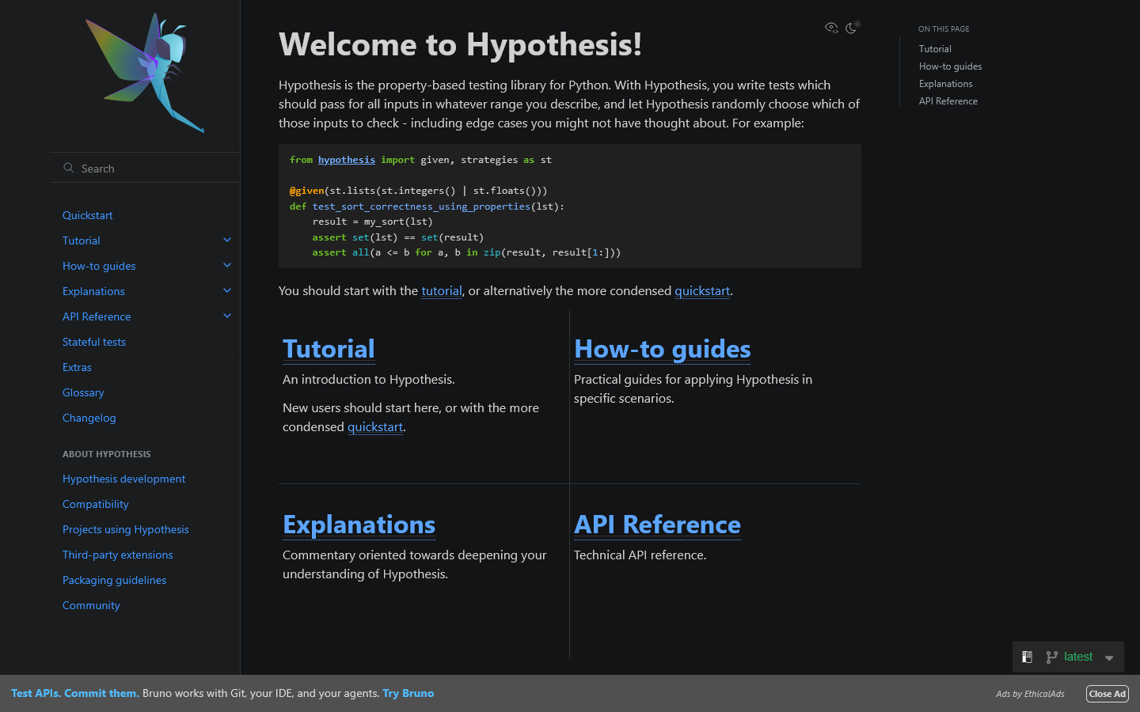Click the inline tutorial link in intro sentence
The width and height of the screenshot is (1140, 712).
442,291
